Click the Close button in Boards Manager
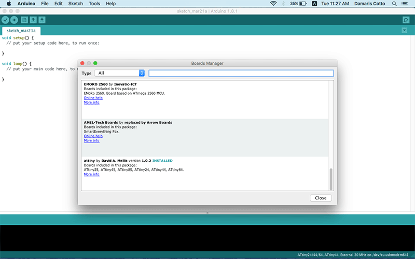Screen dimensions: 415x259 [321, 198]
